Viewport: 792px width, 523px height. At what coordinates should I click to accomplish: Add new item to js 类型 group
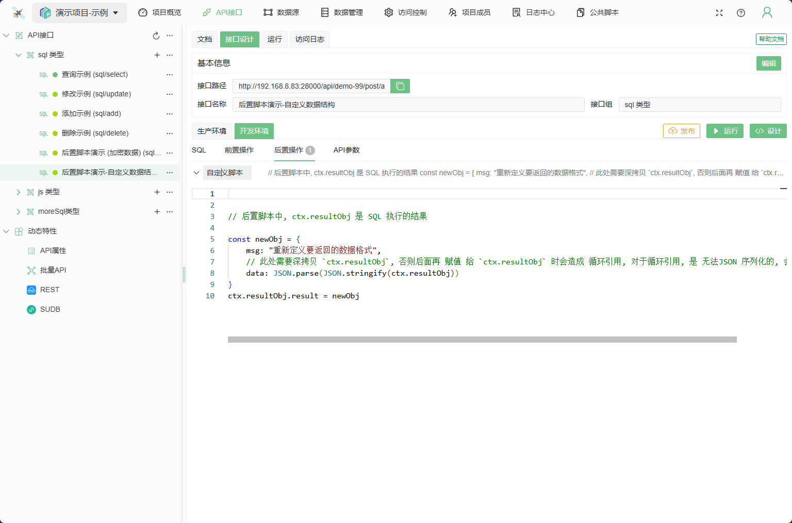pos(157,192)
